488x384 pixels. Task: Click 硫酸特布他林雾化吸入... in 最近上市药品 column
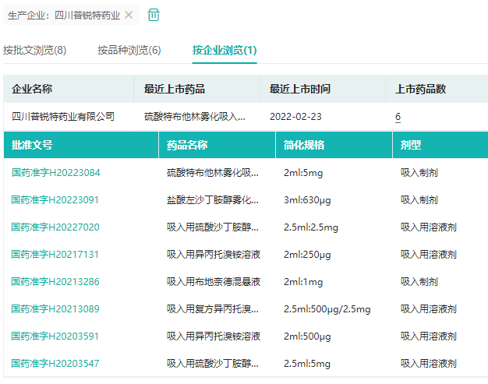[195, 117]
